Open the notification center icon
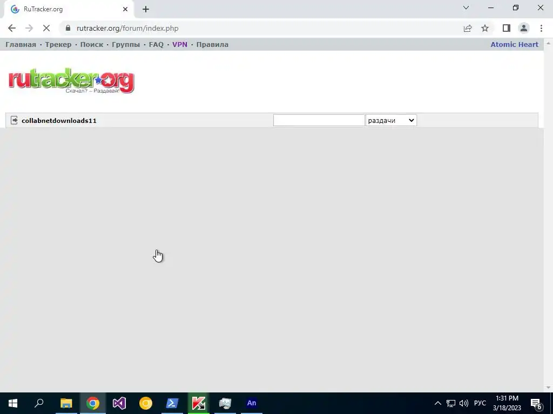This screenshot has height=414, width=553. 536,404
